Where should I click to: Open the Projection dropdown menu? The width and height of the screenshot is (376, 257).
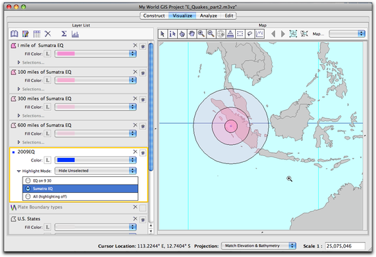(x=258, y=246)
